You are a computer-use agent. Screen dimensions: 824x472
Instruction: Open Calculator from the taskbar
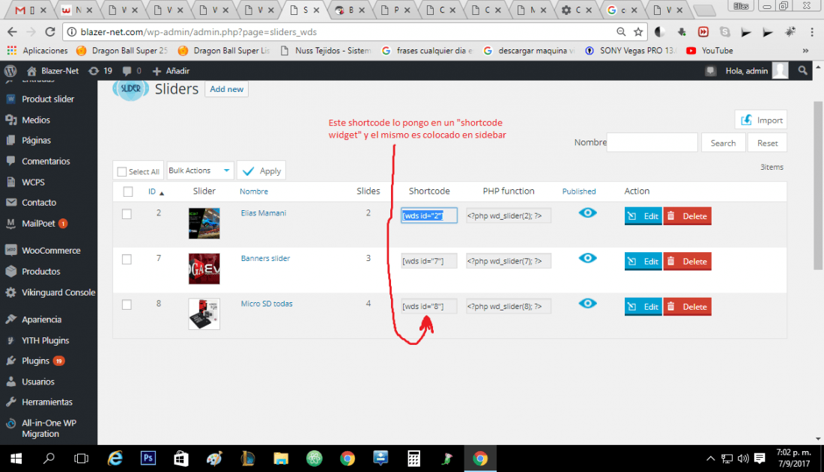pyautogui.click(x=413, y=459)
